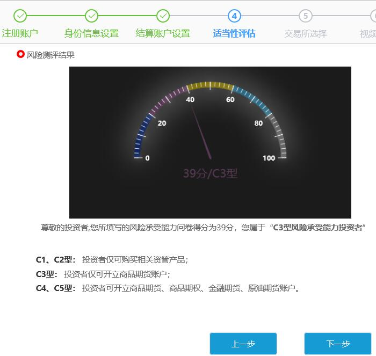Select the 适当性评估 step label

(234, 33)
